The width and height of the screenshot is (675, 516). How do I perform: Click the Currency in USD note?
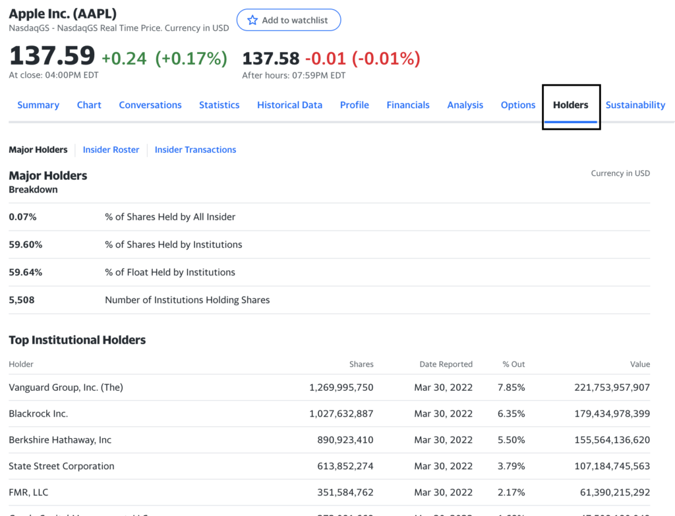pos(620,173)
